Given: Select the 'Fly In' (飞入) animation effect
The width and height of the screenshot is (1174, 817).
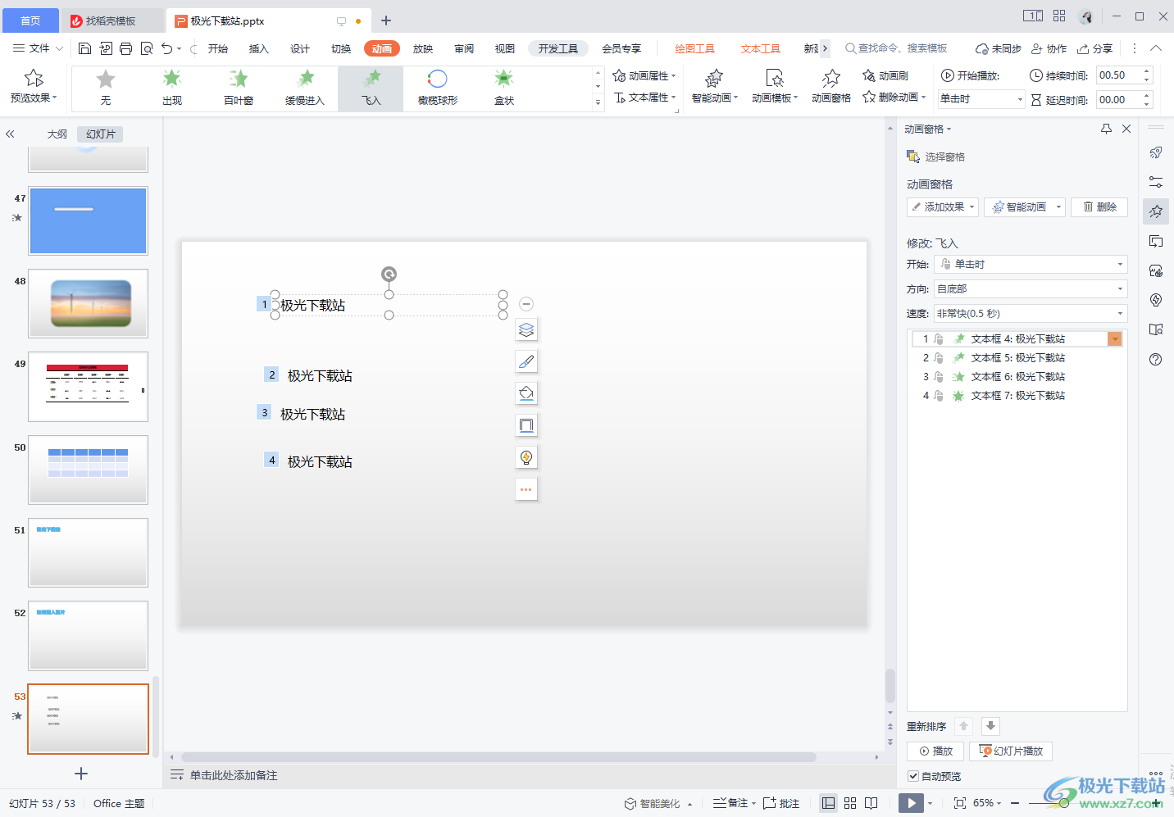Looking at the screenshot, I should coord(371,88).
